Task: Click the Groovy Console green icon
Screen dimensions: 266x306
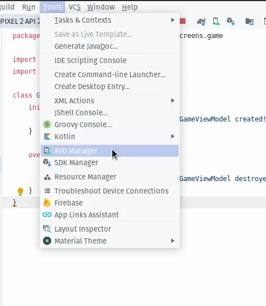Action: click(47, 124)
